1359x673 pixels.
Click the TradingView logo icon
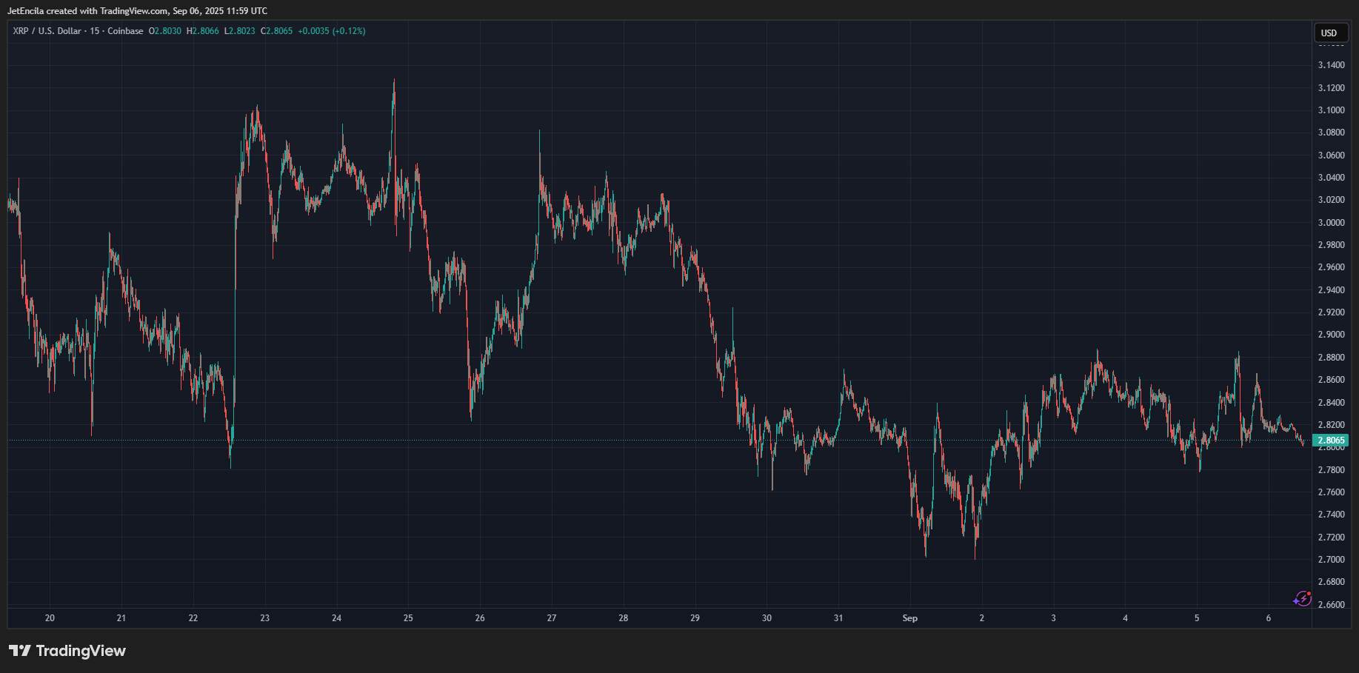coord(20,651)
